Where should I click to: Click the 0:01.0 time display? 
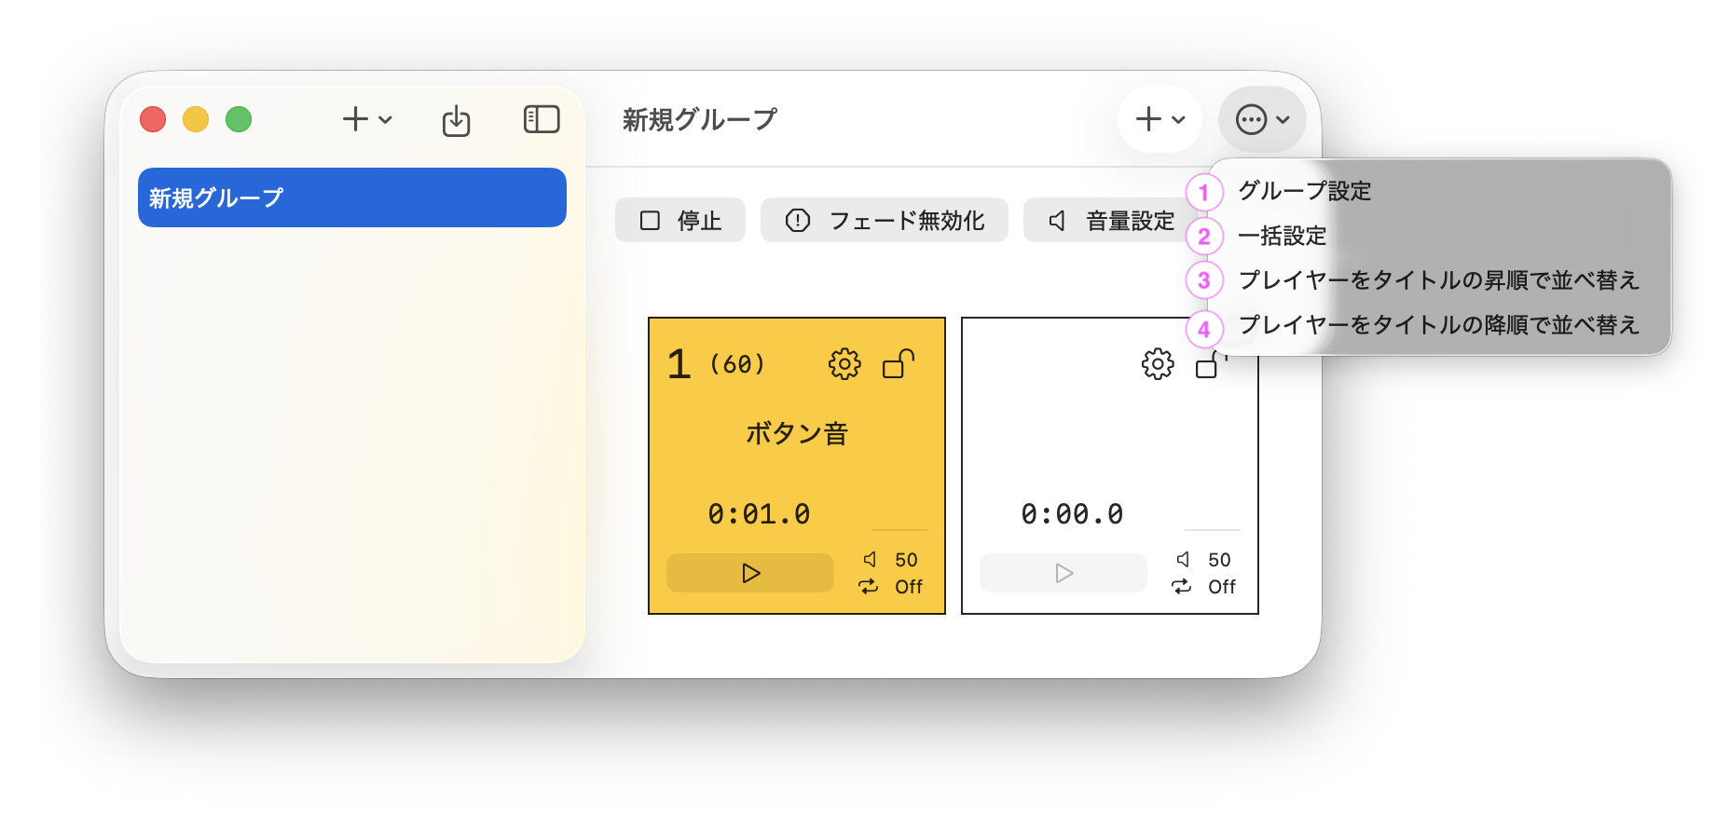point(759,514)
